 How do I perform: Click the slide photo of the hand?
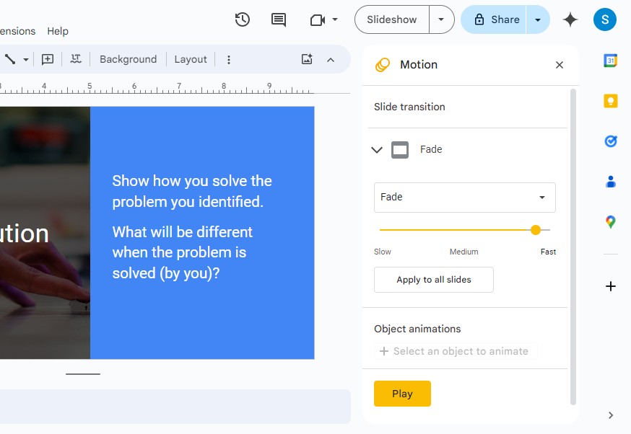tap(45, 233)
